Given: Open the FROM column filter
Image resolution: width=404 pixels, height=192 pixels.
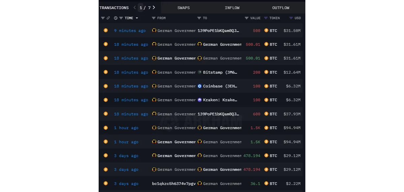Looking at the screenshot, I should (154, 18).
